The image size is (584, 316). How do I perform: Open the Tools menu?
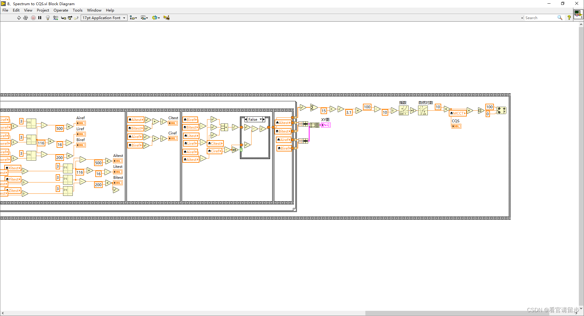tap(78, 10)
